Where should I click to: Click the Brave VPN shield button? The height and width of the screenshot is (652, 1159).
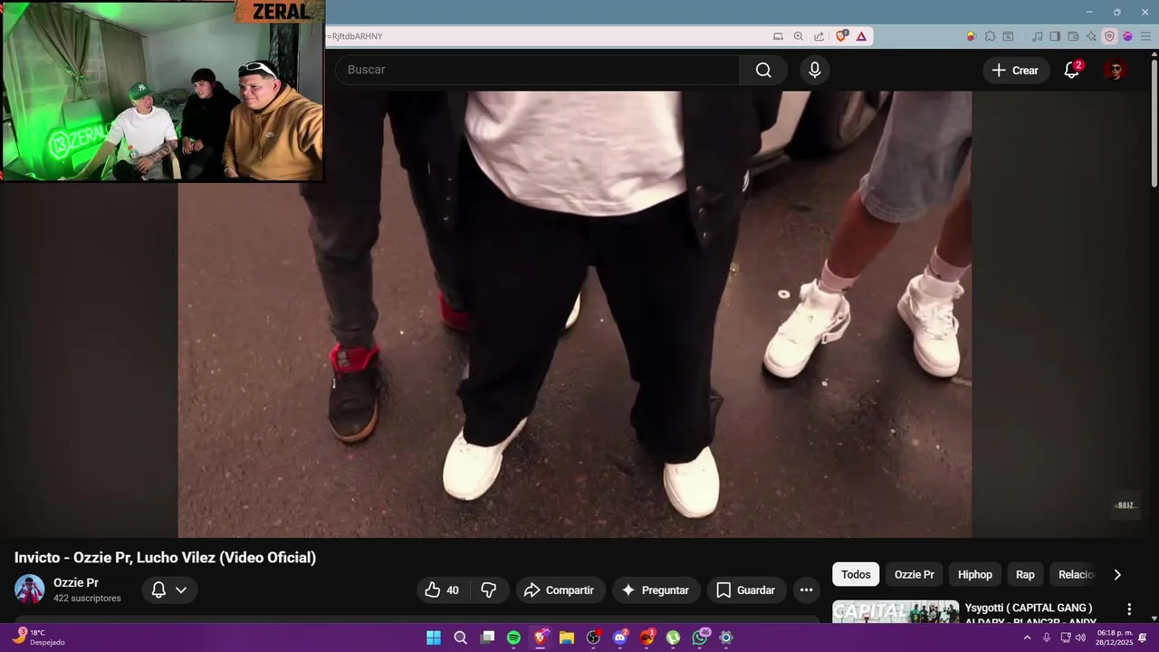[1109, 36]
